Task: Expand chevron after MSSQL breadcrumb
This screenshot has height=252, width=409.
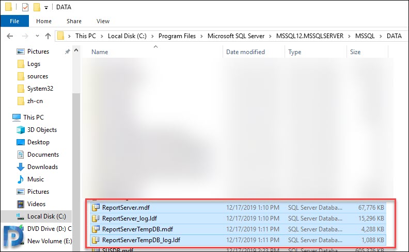Action: click(x=381, y=36)
